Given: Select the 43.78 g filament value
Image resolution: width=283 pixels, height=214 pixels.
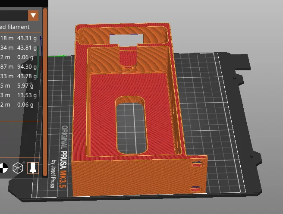Looking at the screenshot, I should [x=27, y=76].
